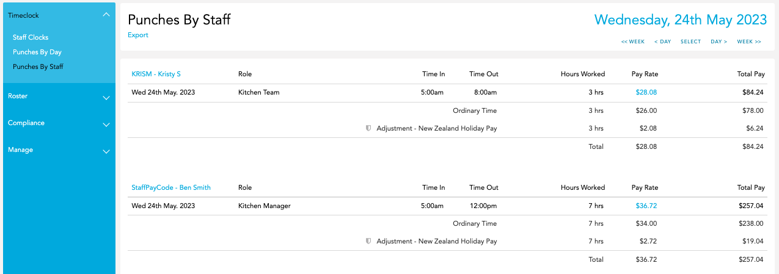779x274 pixels.
Task: Click shield icon beside Kristy's Holiday Pay adjustment
Action: click(368, 129)
